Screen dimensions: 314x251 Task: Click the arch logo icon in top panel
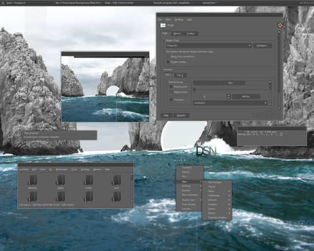[x=3, y=3]
